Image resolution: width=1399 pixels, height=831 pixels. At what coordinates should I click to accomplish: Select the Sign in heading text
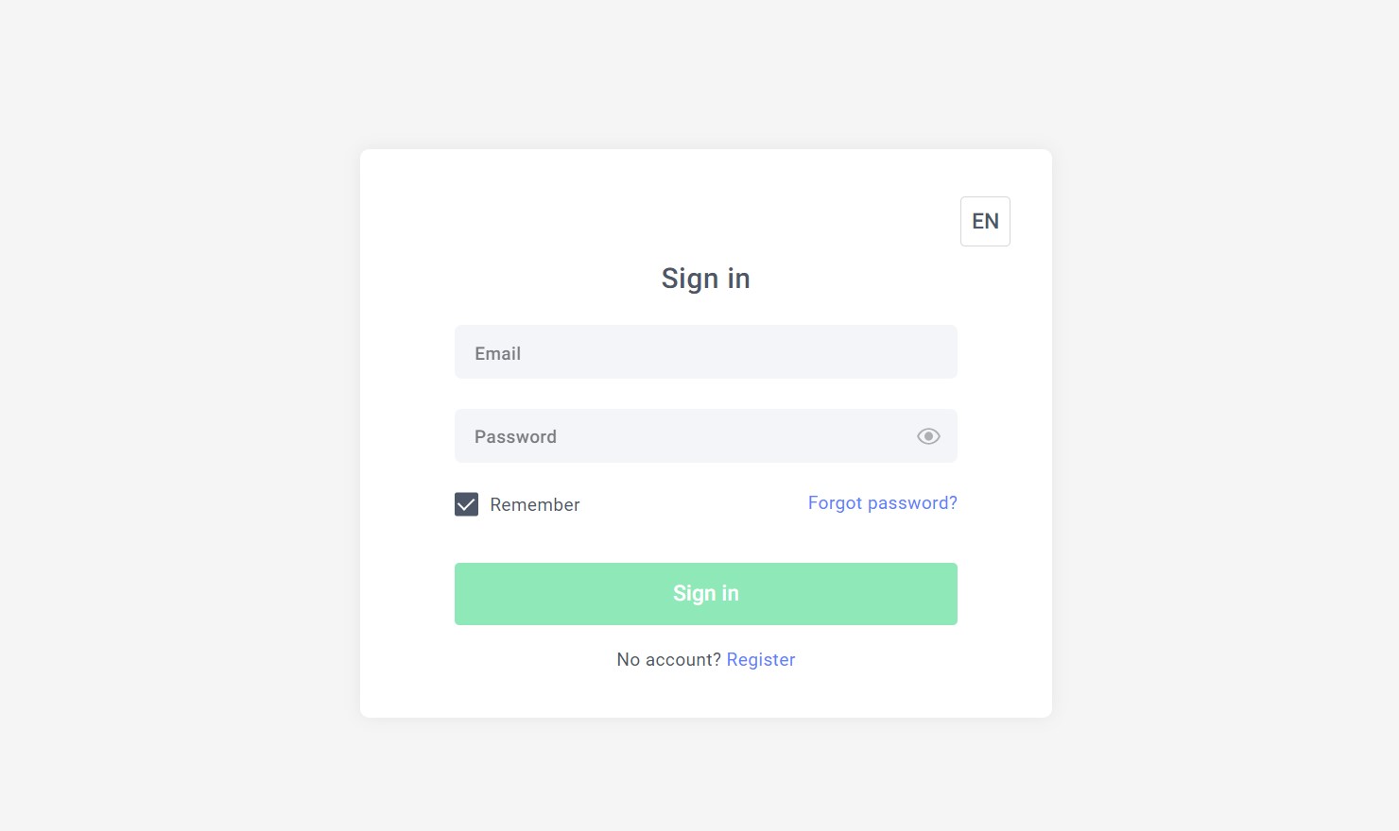(x=706, y=279)
